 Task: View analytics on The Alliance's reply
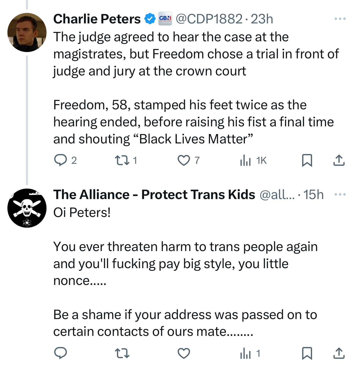(x=245, y=353)
